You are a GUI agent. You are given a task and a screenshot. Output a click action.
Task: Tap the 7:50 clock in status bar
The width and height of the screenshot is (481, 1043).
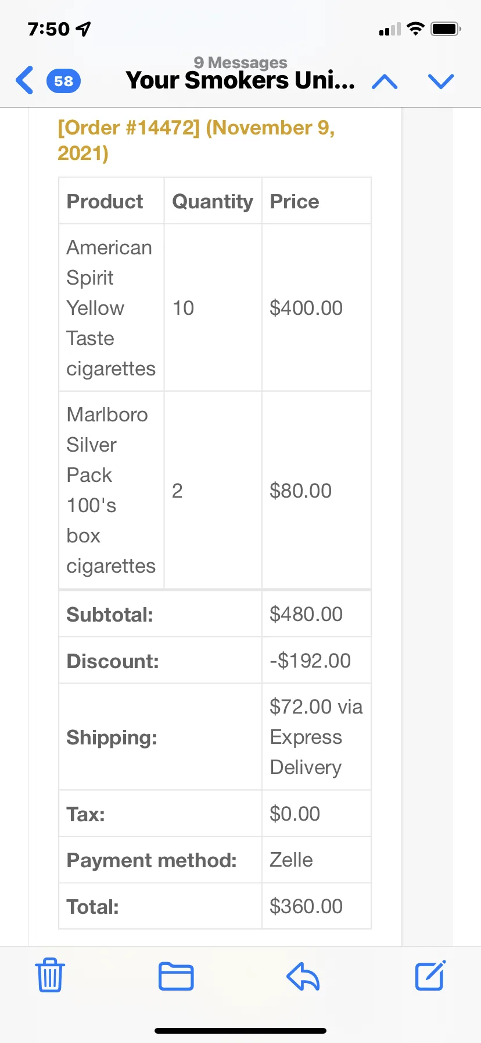pyautogui.click(x=49, y=29)
